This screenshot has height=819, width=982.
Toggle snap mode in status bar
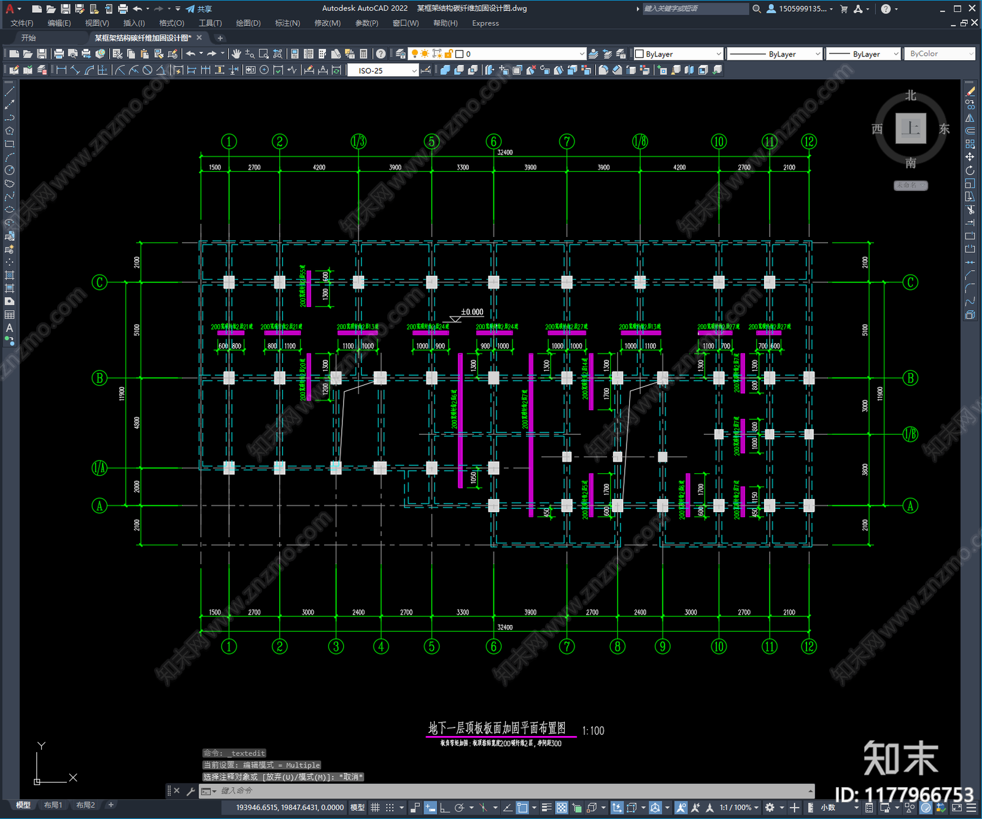389,807
